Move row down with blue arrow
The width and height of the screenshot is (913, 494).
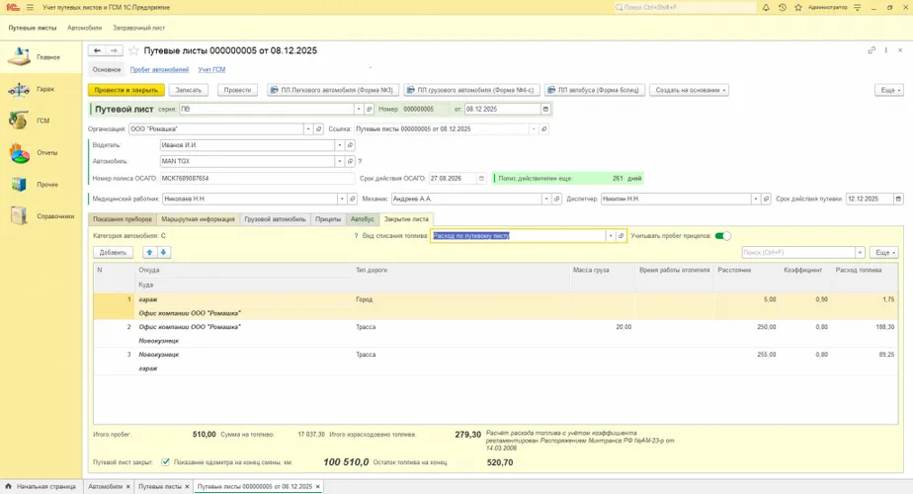(x=164, y=252)
